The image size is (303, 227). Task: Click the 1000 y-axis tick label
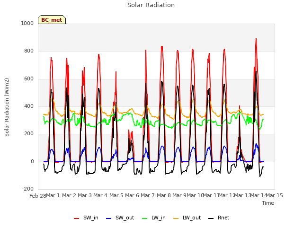point(27,23)
